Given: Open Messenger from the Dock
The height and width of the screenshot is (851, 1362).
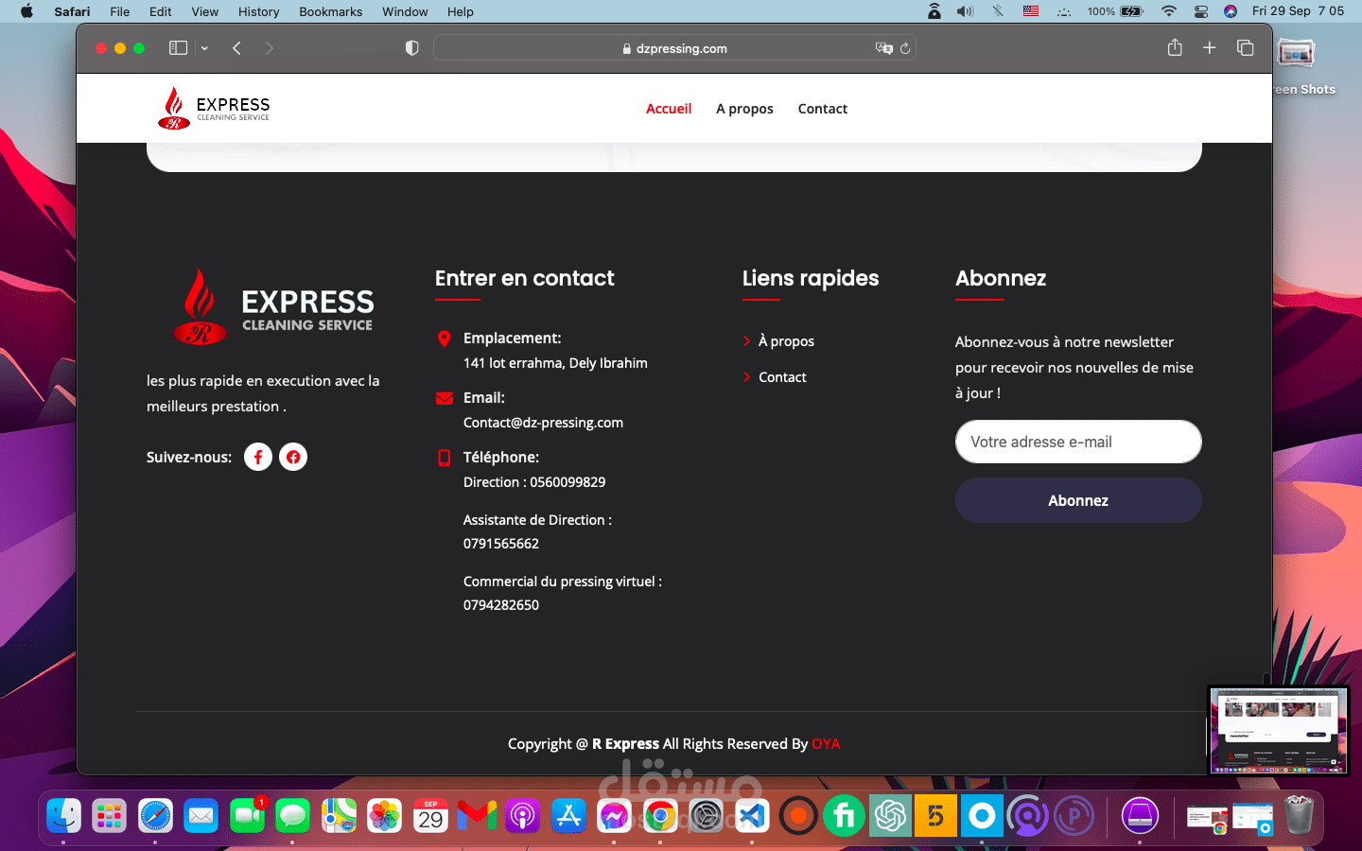Looking at the screenshot, I should pos(615,816).
